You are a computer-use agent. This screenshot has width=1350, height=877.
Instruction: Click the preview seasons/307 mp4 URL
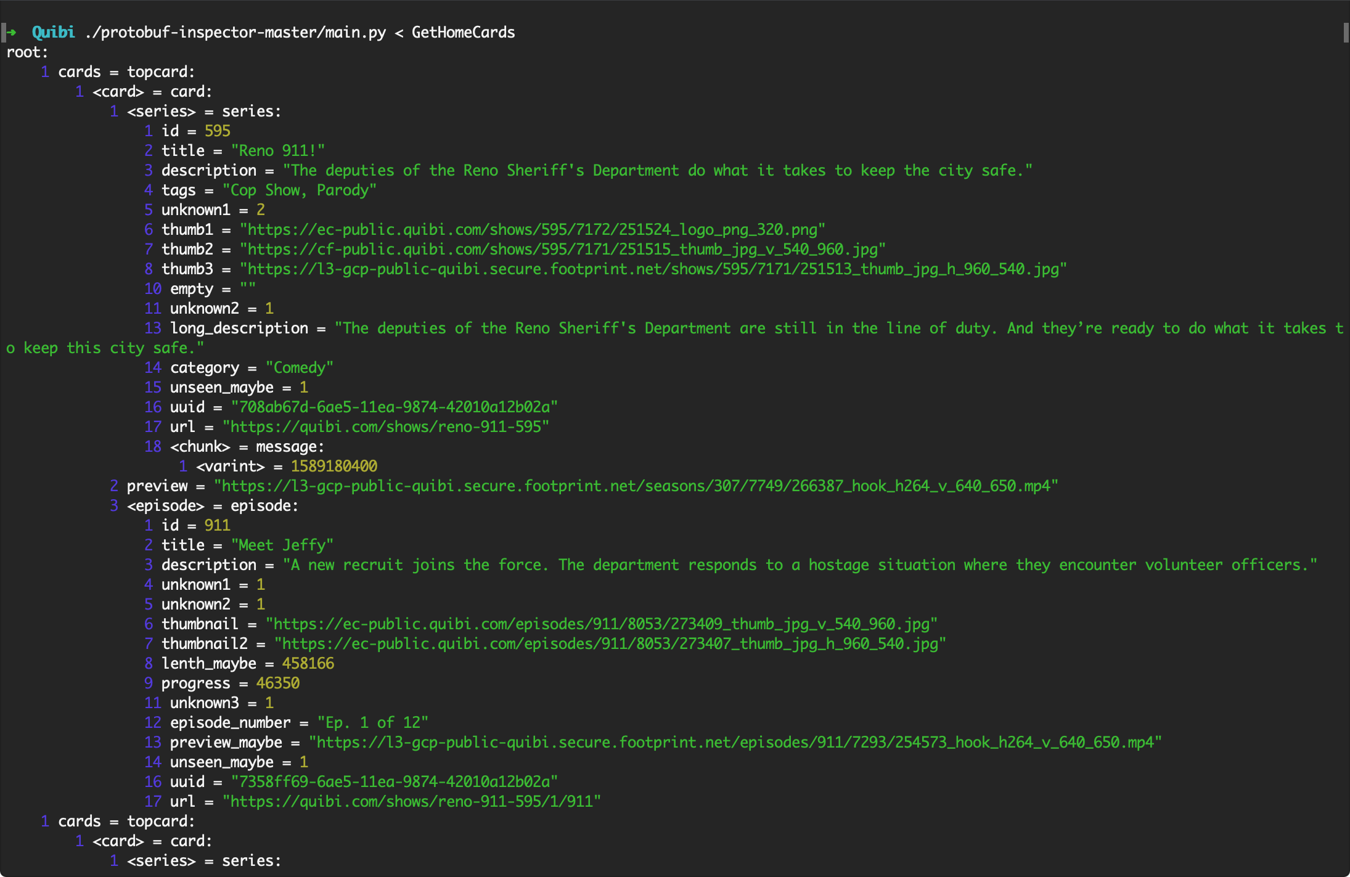pyautogui.click(x=636, y=486)
